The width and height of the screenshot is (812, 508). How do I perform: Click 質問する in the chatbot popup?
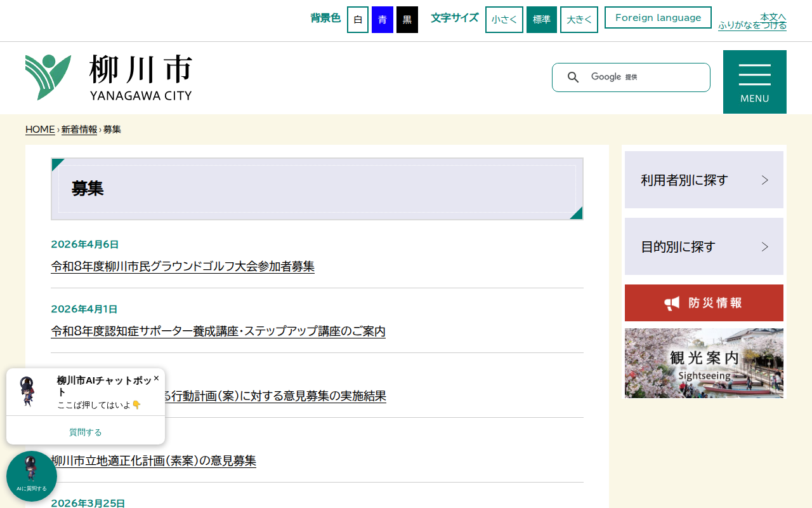[x=86, y=432]
